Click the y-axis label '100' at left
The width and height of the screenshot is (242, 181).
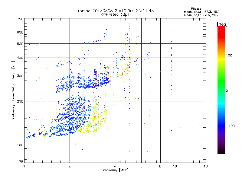[20, 145]
